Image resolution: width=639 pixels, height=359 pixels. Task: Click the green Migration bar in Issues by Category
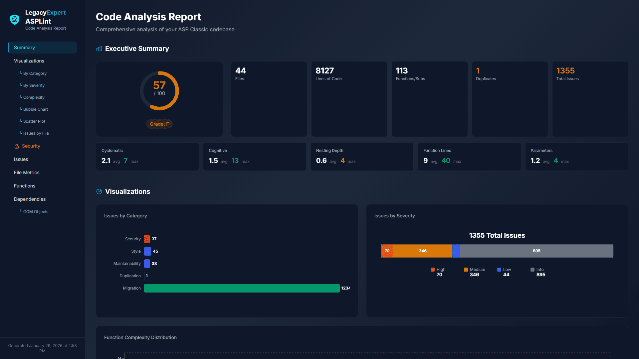(242, 288)
